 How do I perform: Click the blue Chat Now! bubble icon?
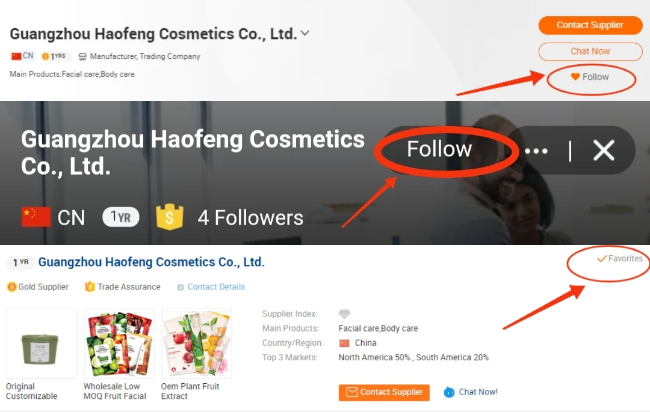(x=449, y=392)
